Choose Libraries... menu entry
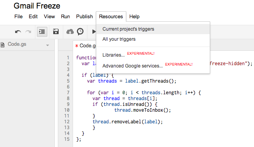 click(153, 55)
